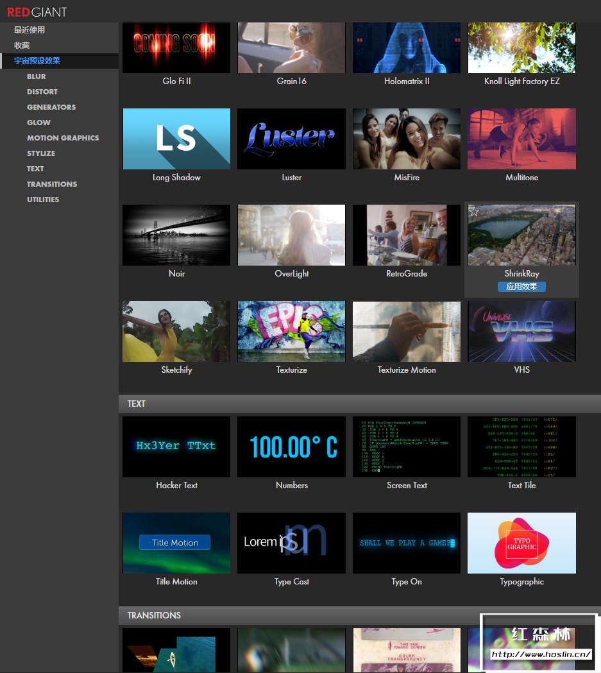This screenshot has height=673, width=601.
Task: Choose the Texturize effect thumbnail
Action: [291, 331]
